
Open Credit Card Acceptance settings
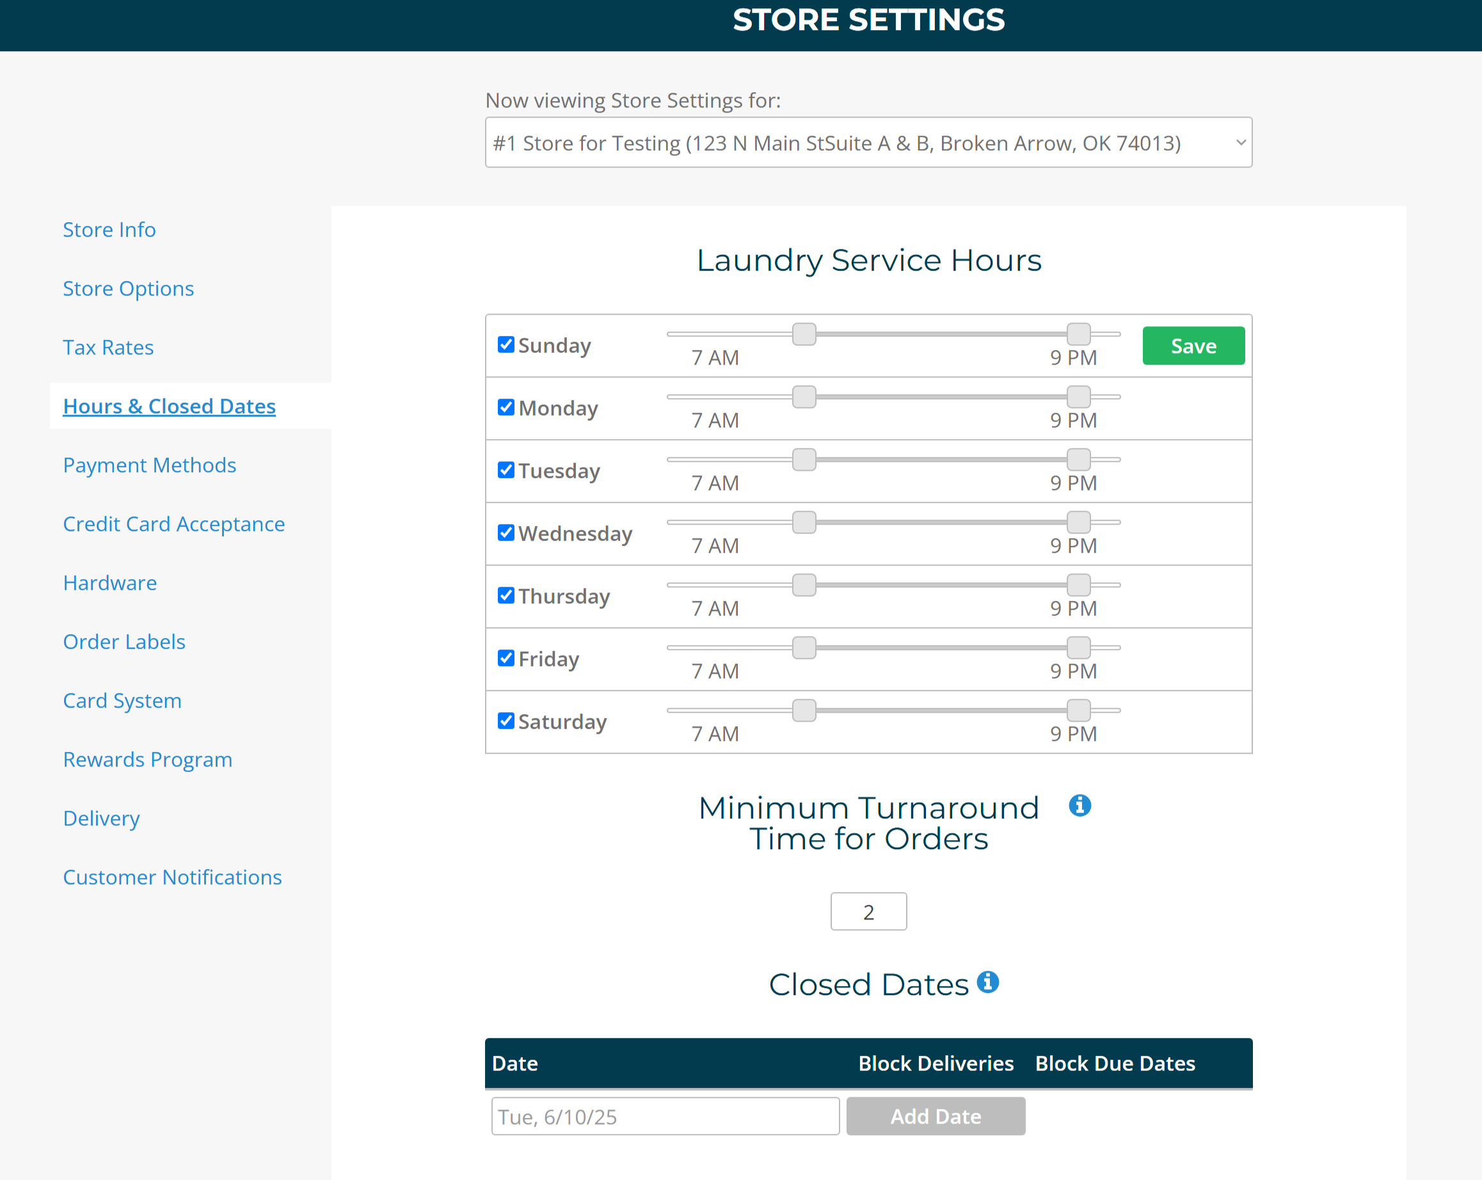174,523
